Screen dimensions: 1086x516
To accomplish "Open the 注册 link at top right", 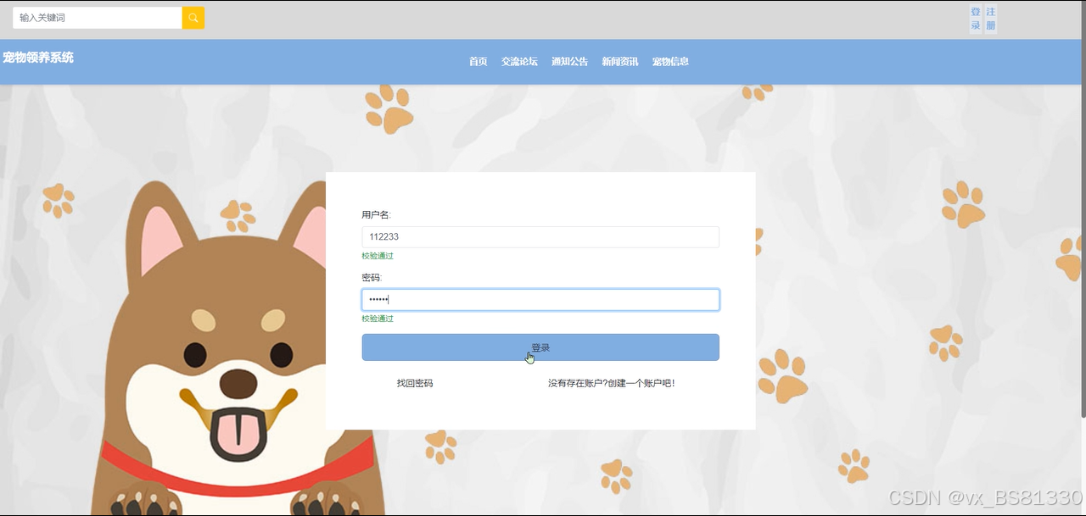I will pyautogui.click(x=991, y=19).
